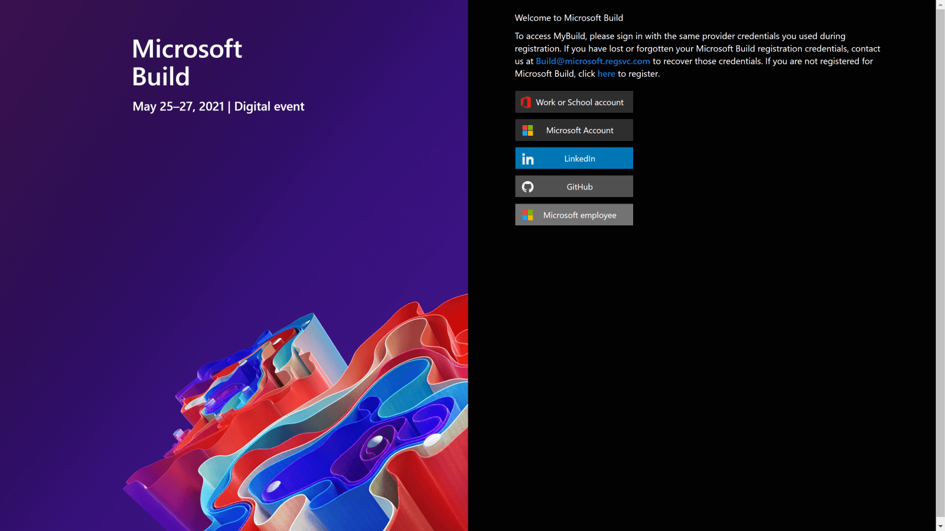Sign in using the LinkedIn button
This screenshot has width=945, height=531.
pos(574,159)
